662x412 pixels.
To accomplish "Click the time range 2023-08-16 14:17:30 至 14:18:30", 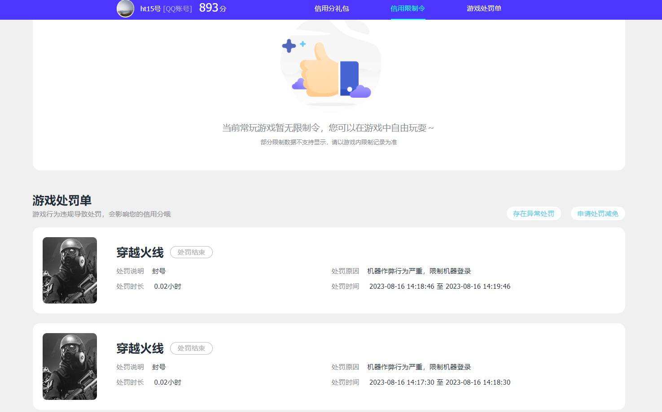I will pyautogui.click(x=440, y=382).
